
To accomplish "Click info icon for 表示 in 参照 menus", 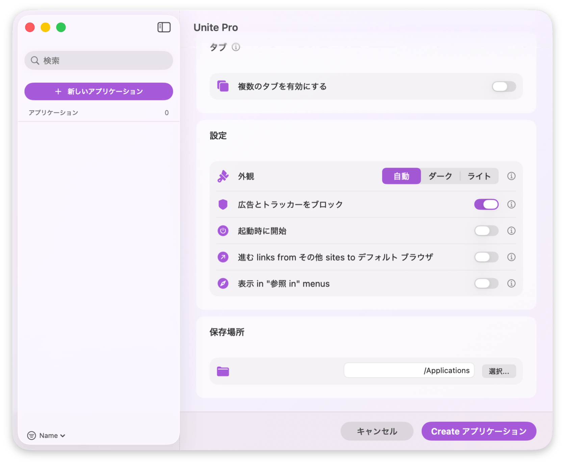I will [511, 283].
